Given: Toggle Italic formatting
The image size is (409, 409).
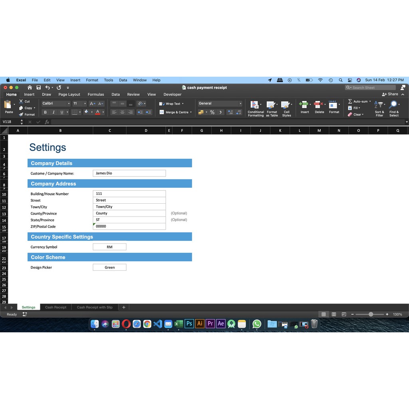Looking at the screenshot, I should pos(53,112).
